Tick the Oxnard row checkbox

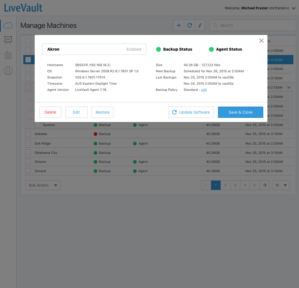pos(28,171)
